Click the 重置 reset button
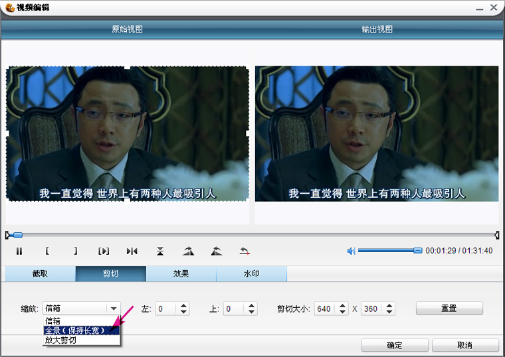505x357 pixels. 449,308
